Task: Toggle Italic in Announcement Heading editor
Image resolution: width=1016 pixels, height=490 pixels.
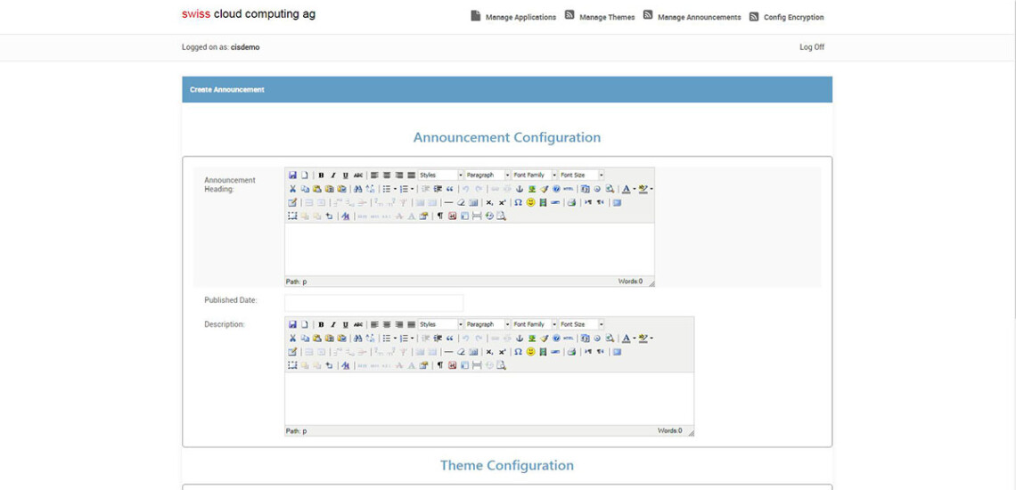Action: (x=333, y=175)
